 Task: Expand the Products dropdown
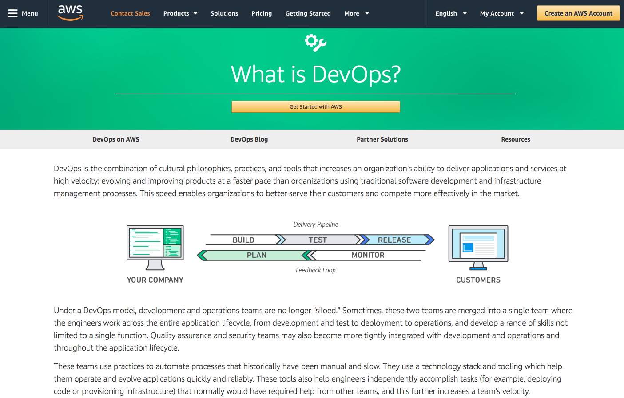[180, 13]
